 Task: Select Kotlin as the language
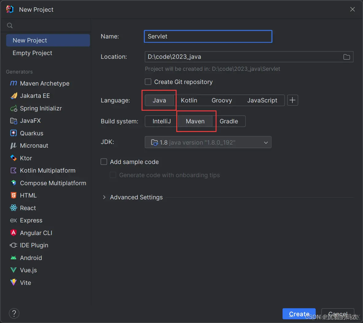tap(189, 100)
